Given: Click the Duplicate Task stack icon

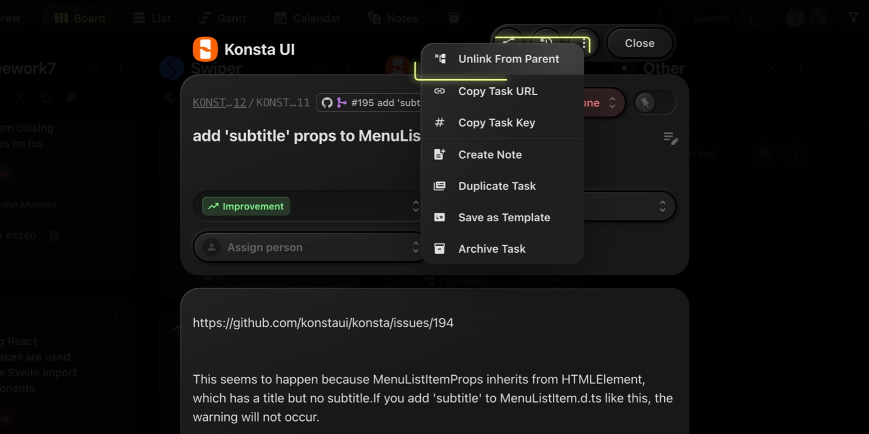Looking at the screenshot, I should (x=440, y=185).
